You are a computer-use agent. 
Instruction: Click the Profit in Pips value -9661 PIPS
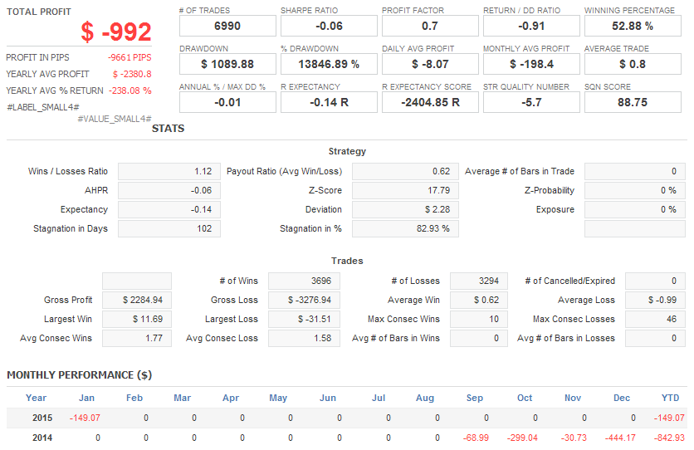130,57
